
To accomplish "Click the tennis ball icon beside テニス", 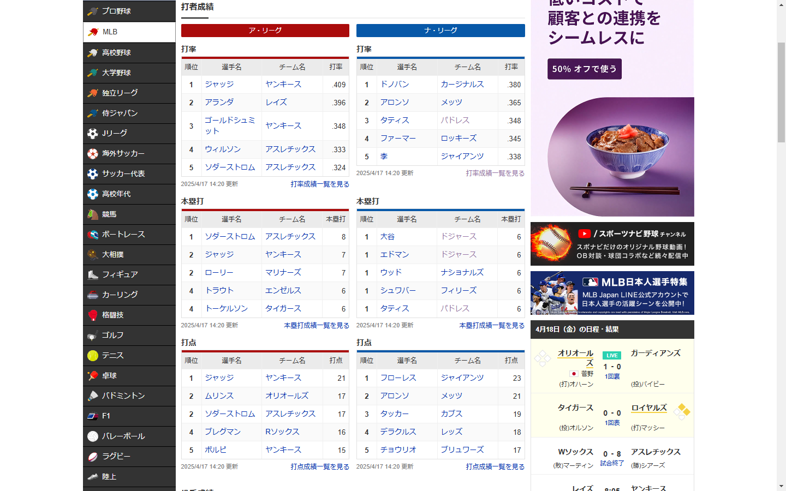I will pos(93,355).
